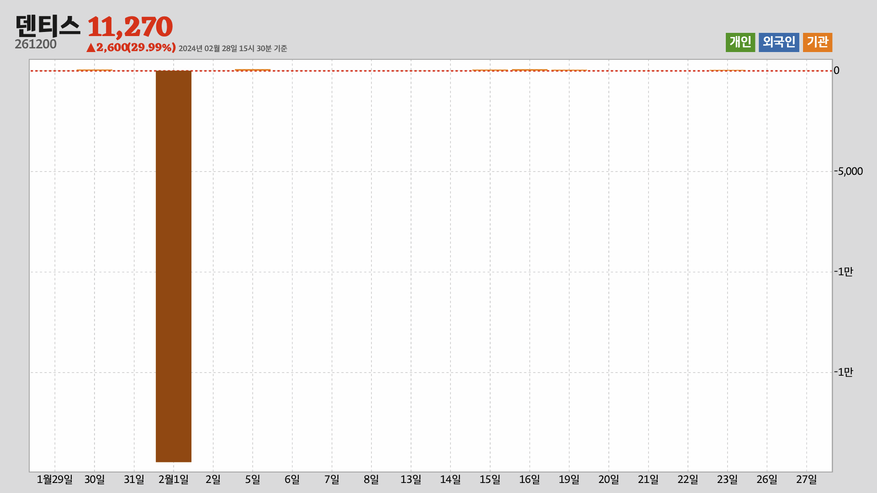Click the change value ▲2,600(29.99%)
Image resolution: width=877 pixels, height=493 pixels.
[x=131, y=47]
